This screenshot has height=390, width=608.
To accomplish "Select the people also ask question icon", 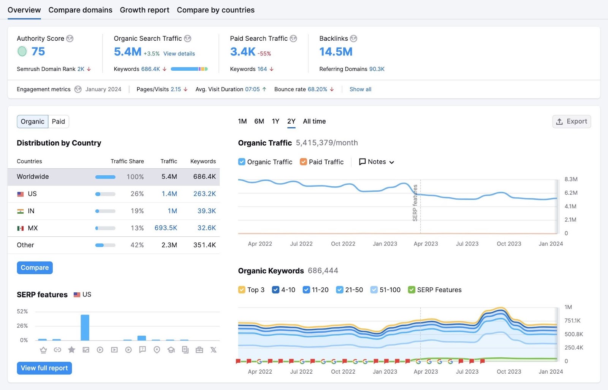I will [143, 350].
